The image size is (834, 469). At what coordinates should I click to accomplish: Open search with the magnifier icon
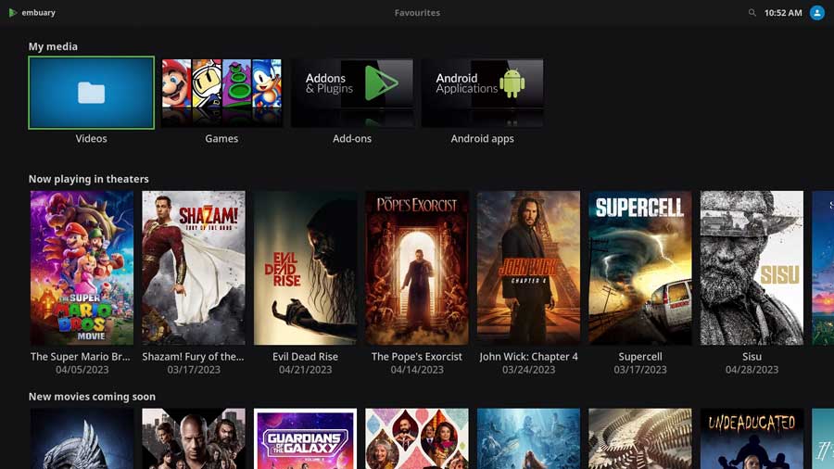(x=752, y=13)
